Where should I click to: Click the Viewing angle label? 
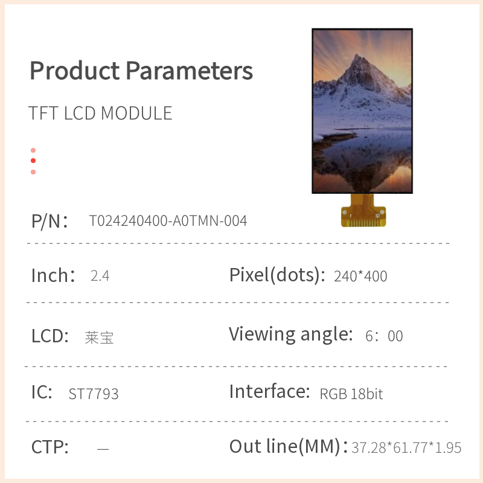pyautogui.click(x=290, y=334)
